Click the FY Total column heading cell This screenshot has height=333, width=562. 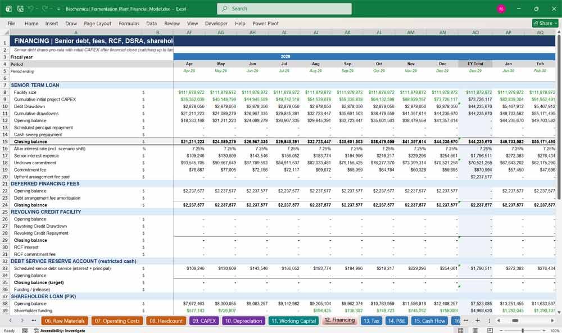tap(475, 64)
